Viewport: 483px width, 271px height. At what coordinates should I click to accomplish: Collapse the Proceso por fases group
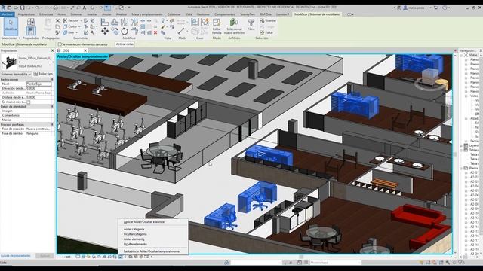tap(52, 124)
